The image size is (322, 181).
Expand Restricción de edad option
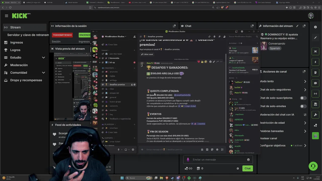305,123
